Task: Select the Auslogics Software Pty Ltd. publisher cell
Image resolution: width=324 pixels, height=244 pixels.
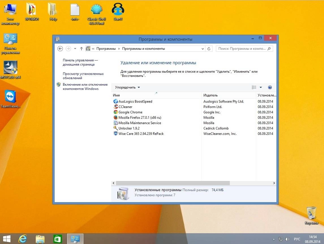Action: (224, 101)
